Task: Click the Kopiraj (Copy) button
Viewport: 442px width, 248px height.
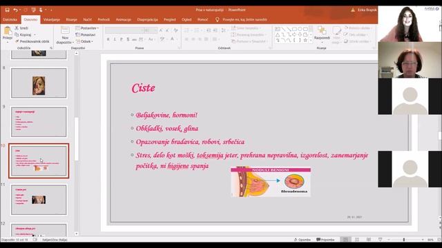Action: point(23,34)
